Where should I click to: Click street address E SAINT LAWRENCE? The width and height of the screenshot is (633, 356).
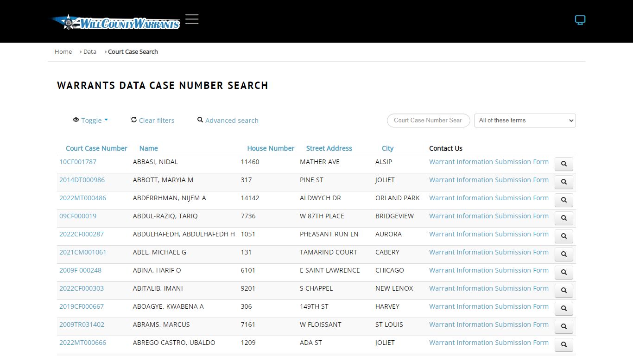pos(330,270)
